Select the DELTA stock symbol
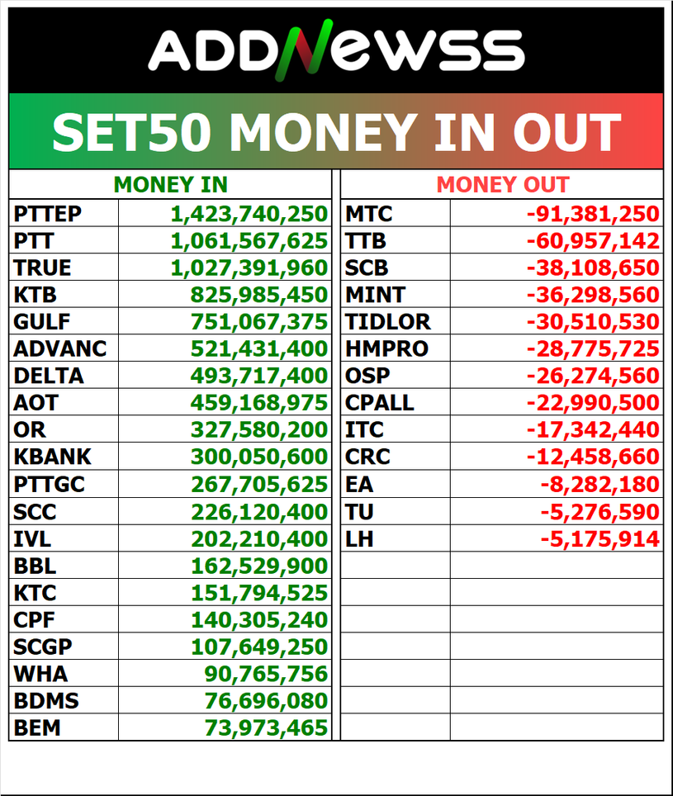 pyautogui.click(x=49, y=376)
